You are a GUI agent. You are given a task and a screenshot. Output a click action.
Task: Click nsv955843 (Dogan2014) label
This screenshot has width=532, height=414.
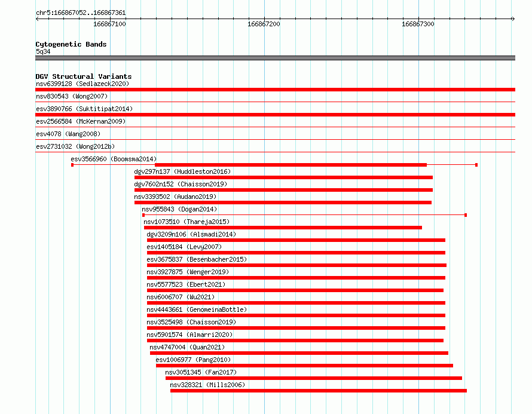coord(179,209)
